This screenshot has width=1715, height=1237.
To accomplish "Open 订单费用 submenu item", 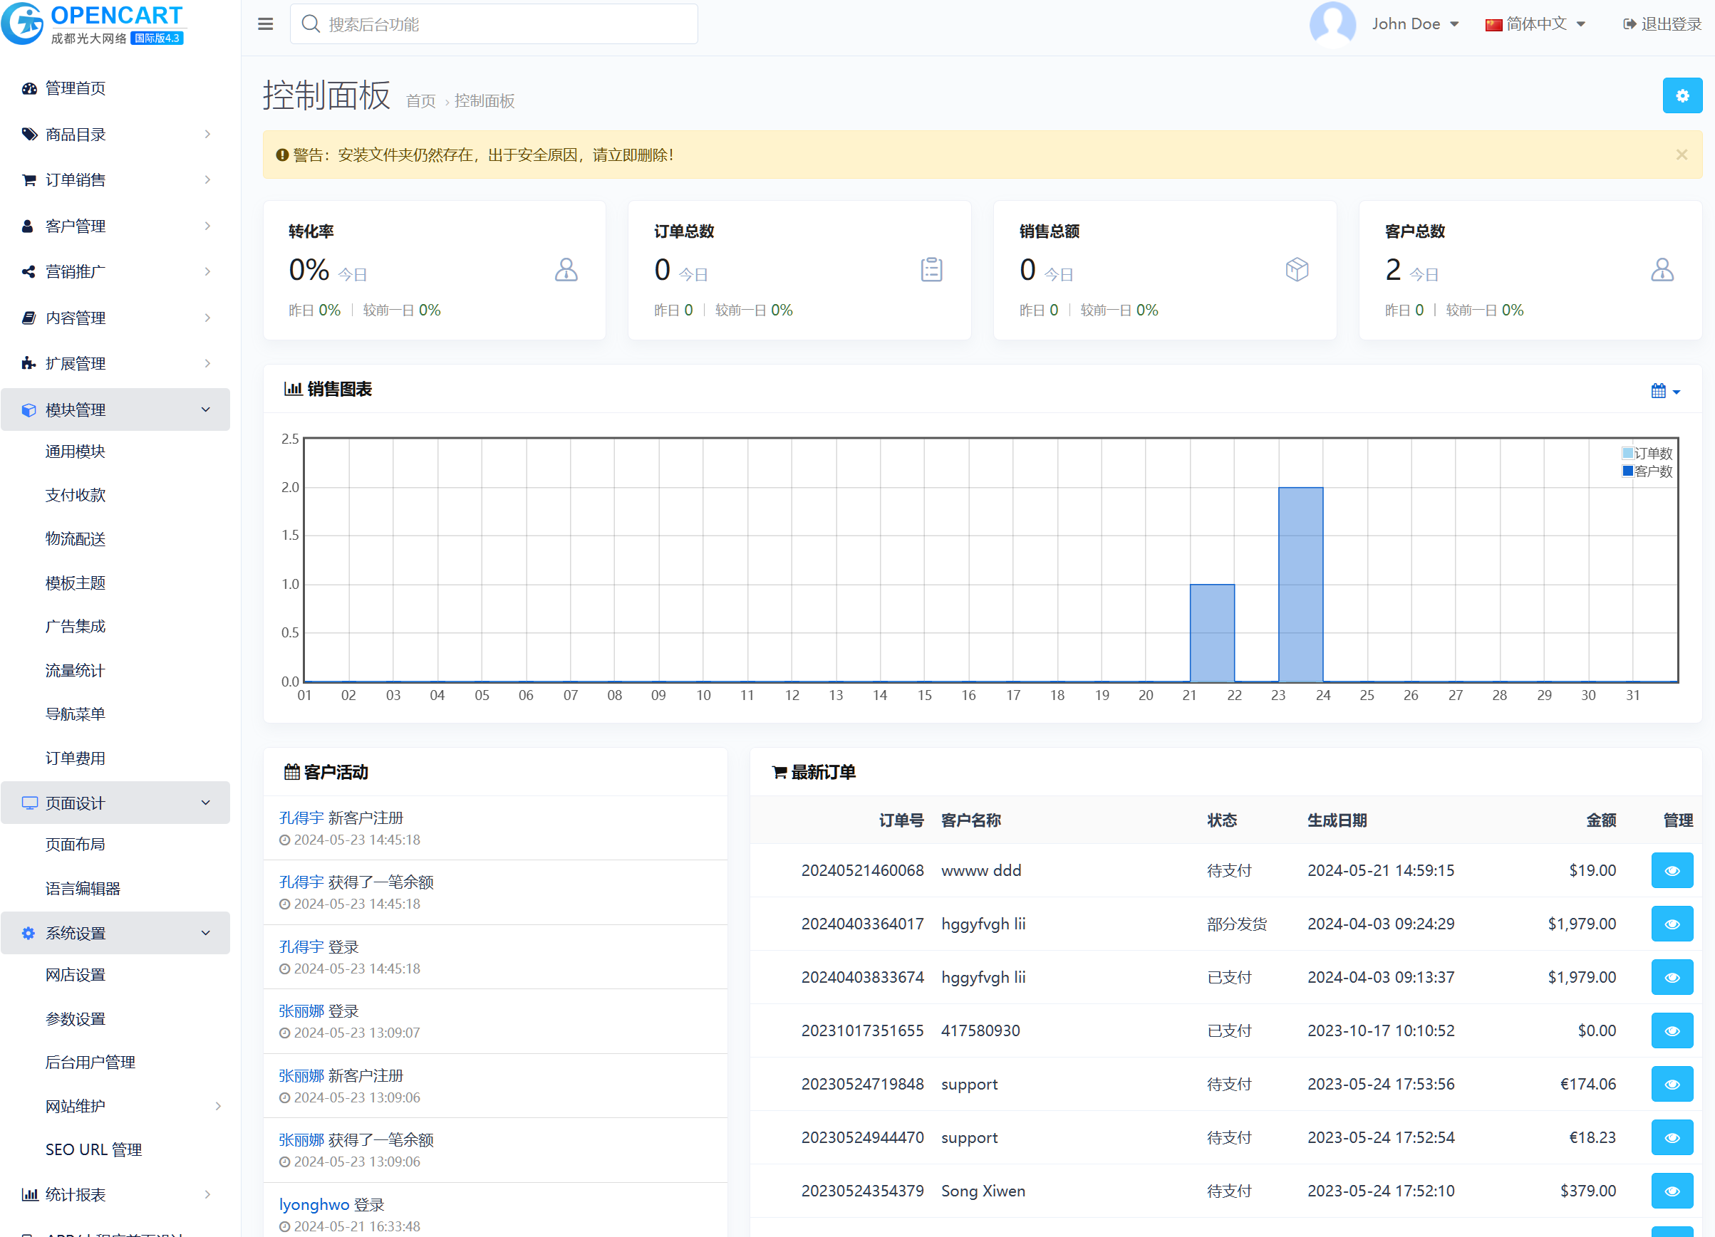I will point(75,758).
